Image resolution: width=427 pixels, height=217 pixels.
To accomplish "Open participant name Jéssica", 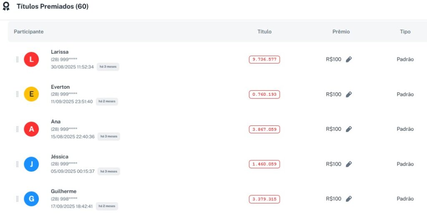I will coord(60,157).
